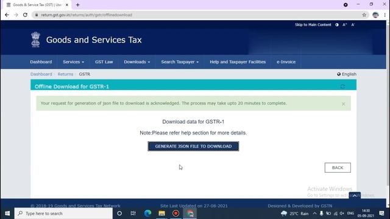Open the screen recorder taskbar icon
This screenshot has height=219, width=390.
pos(175,214)
